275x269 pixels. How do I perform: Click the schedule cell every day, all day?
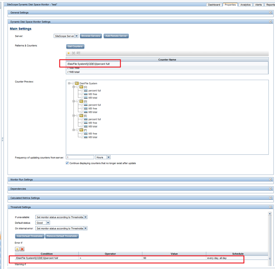237,258
